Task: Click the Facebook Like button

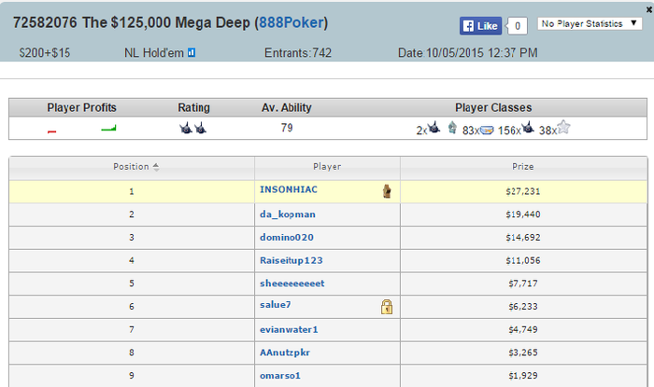Action: pyautogui.click(x=480, y=26)
